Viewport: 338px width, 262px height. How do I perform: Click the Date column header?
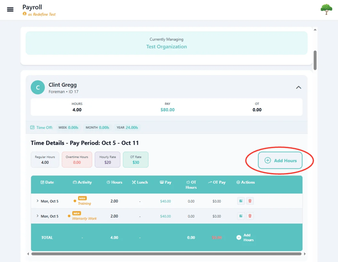coord(47,182)
